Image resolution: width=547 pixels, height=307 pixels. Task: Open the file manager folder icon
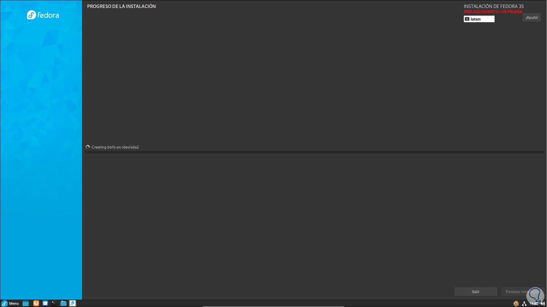[x=63, y=303]
